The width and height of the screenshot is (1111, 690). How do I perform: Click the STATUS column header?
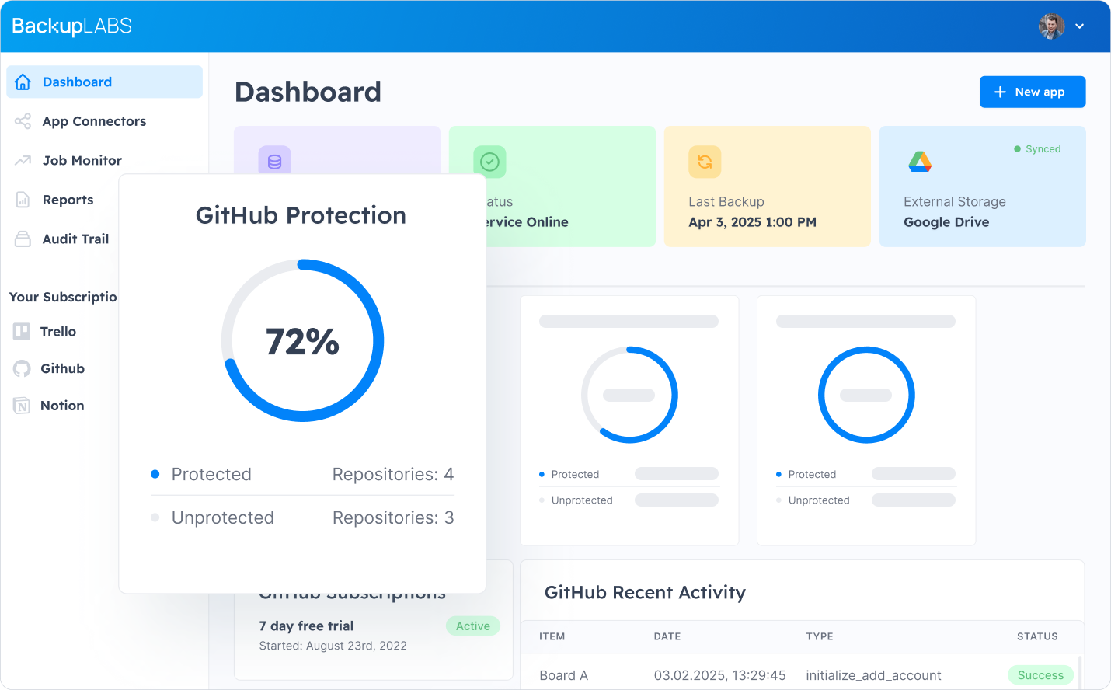[x=1037, y=636]
